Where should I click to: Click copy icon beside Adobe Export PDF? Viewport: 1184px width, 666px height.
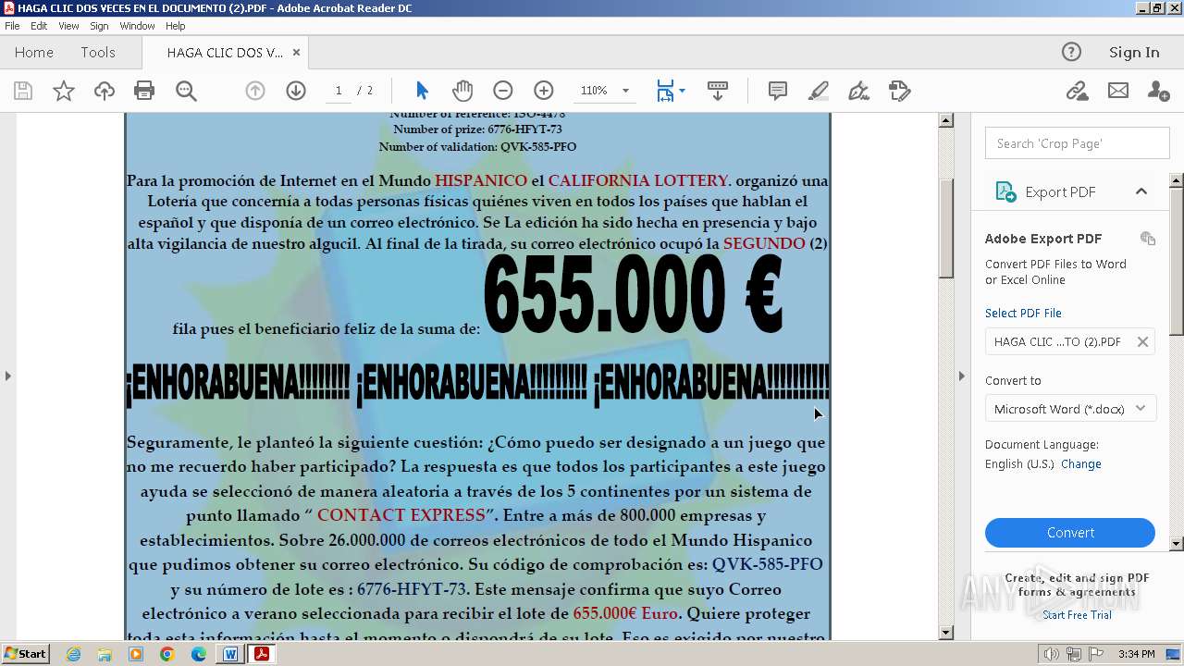pos(1148,239)
